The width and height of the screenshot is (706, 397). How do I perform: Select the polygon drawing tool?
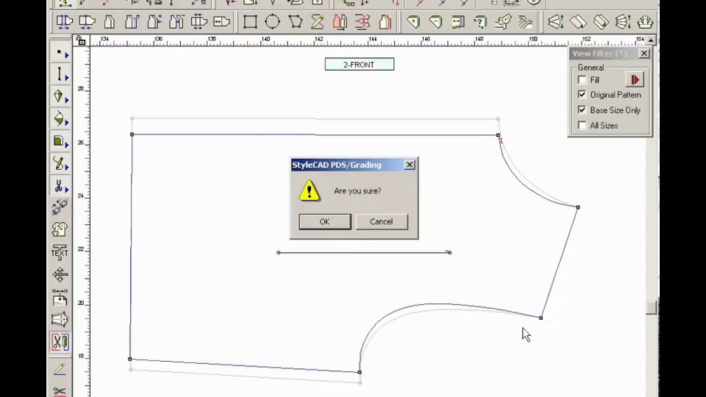tap(295, 22)
